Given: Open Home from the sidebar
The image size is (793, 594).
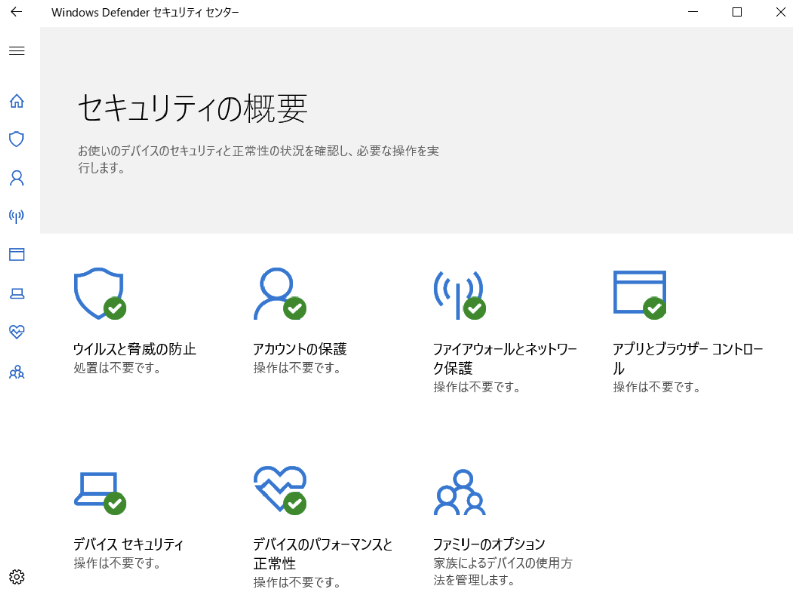Looking at the screenshot, I should [x=17, y=102].
